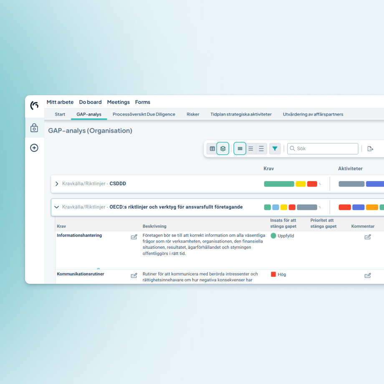Image resolution: width=384 pixels, height=384 pixels.
Task: Click the comment edit icon for Informationshantering row
Action: 368,237
